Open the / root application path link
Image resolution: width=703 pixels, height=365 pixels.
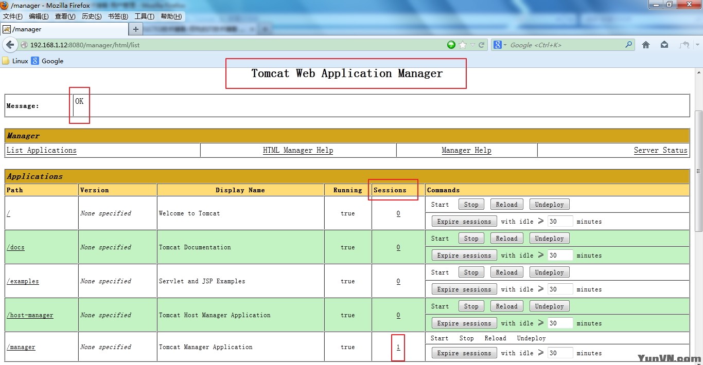pos(8,213)
